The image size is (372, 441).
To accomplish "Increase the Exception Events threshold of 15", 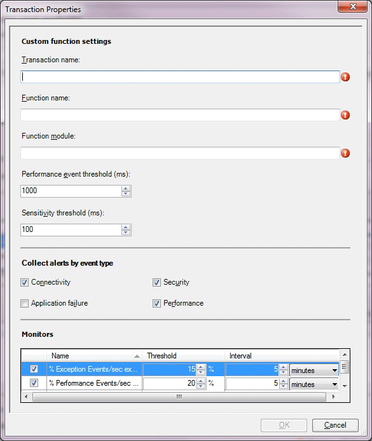I will pos(201,367).
